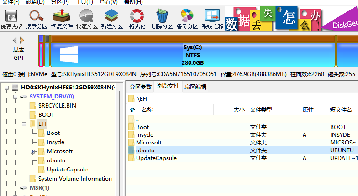Collapse the HD0 SKHynix disk node

(6, 88)
